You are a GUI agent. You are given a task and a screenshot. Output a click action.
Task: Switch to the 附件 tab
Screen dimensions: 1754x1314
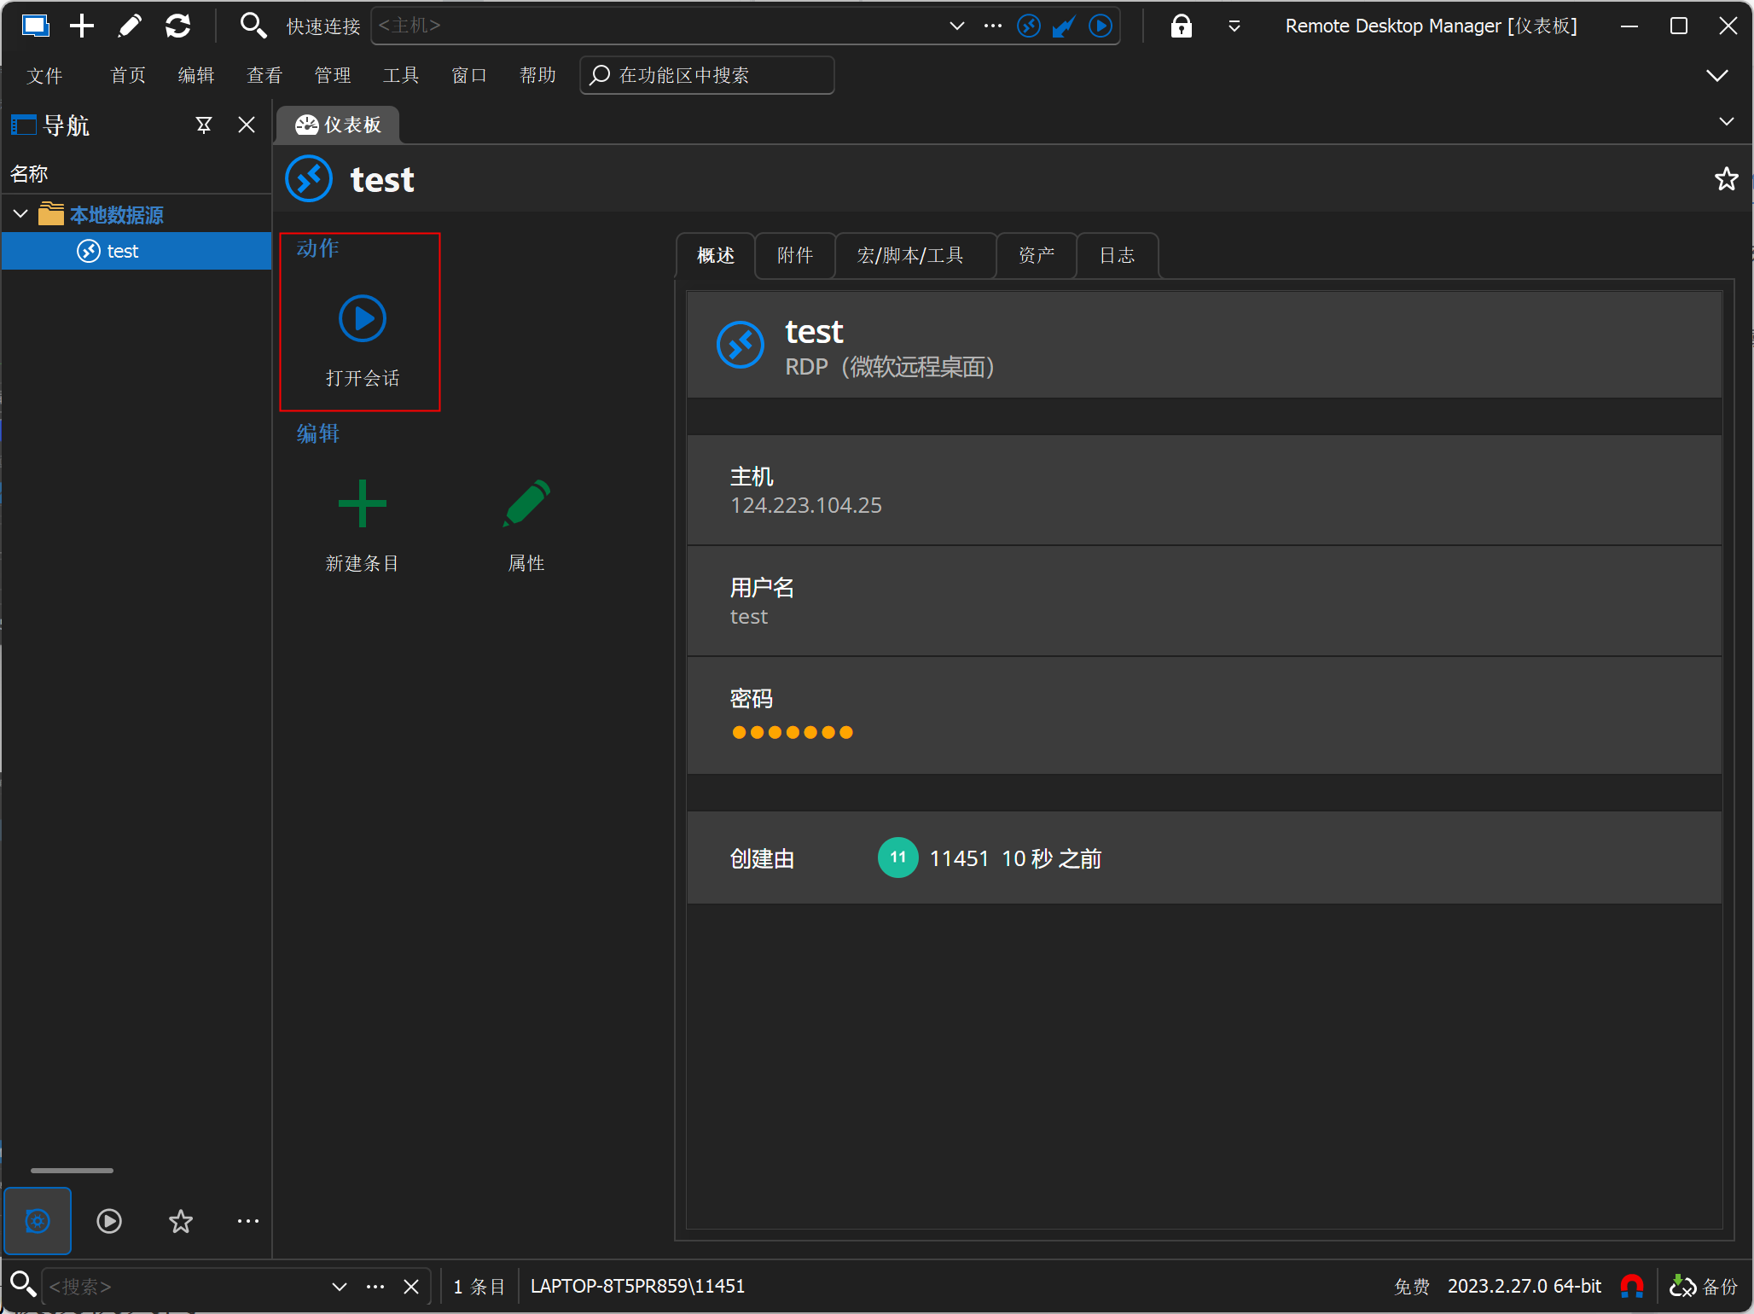pyautogui.click(x=795, y=256)
